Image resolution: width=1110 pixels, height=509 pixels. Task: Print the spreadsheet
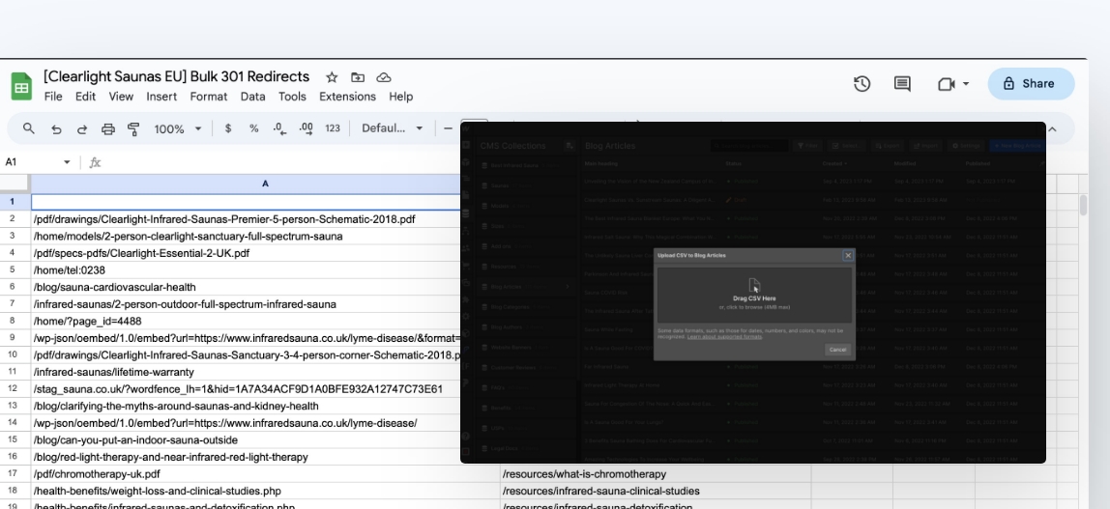click(107, 128)
